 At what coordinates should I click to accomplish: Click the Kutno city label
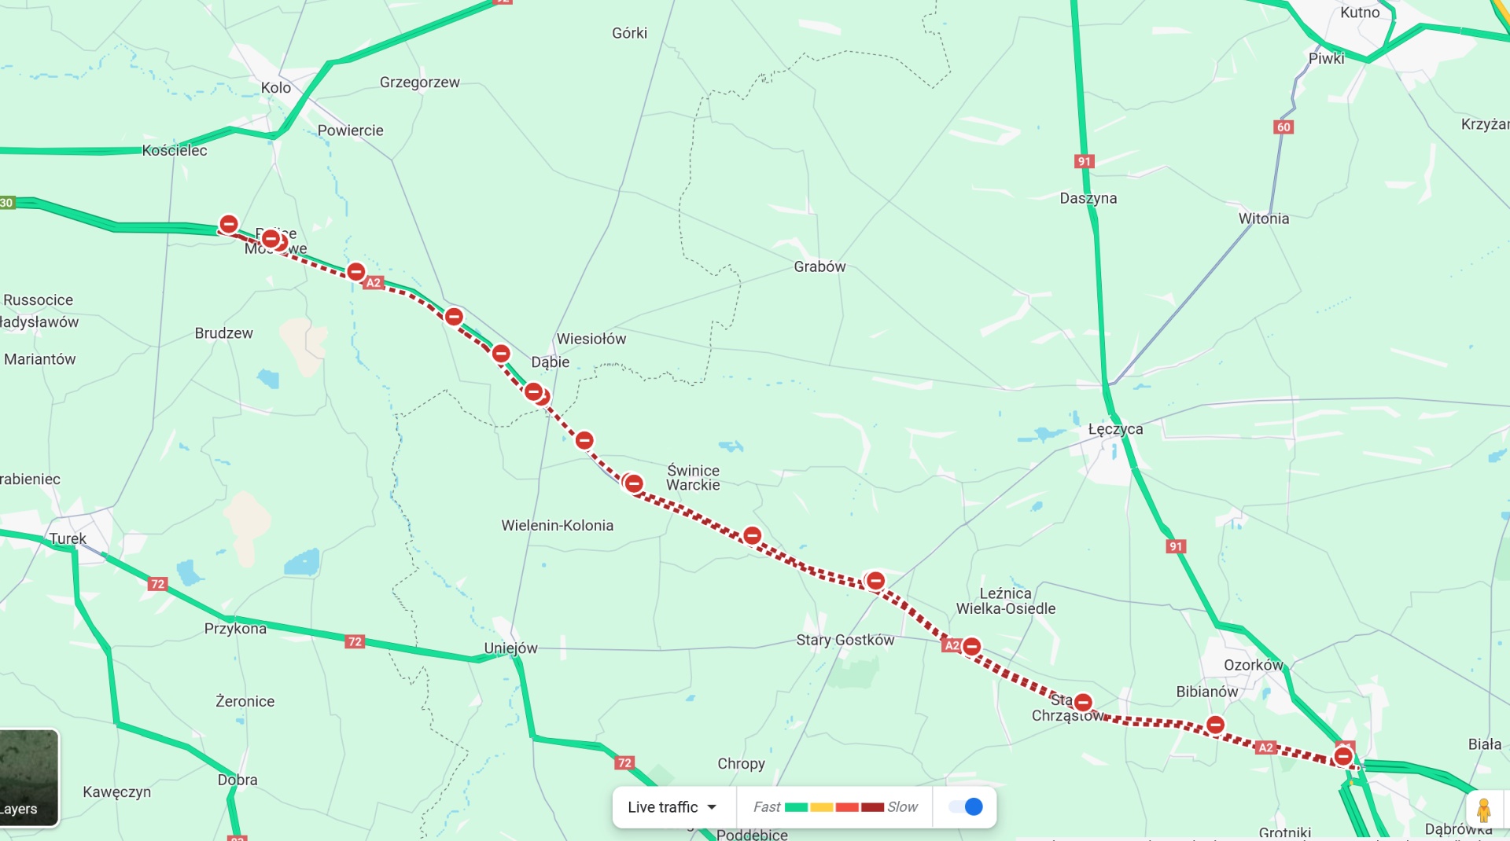point(1360,13)
